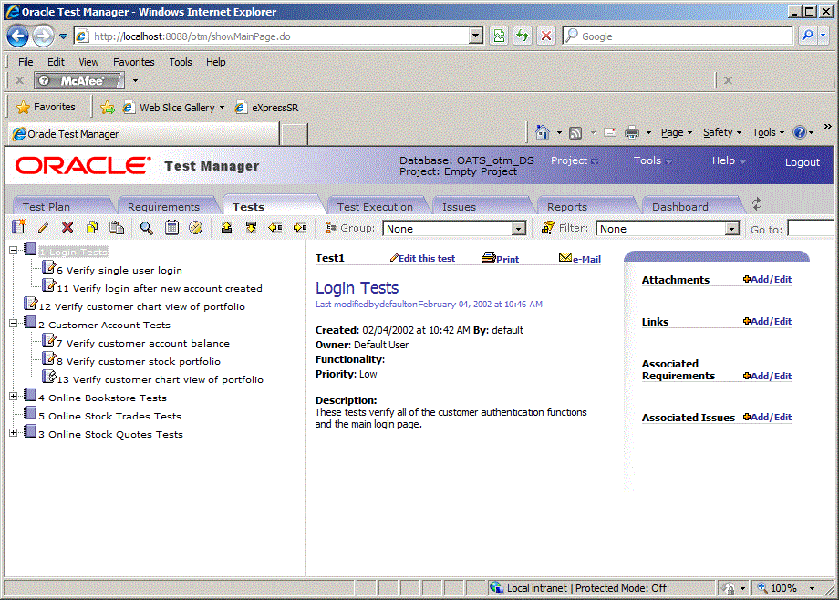Open the Safety menu dropdown
Screen dimensions: 839x600
click(722, 132)
